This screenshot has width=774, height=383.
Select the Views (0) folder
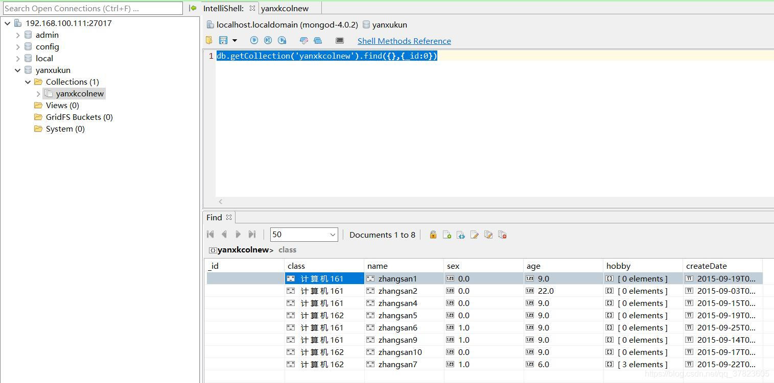pyautogui.click(x=62, y=105)
